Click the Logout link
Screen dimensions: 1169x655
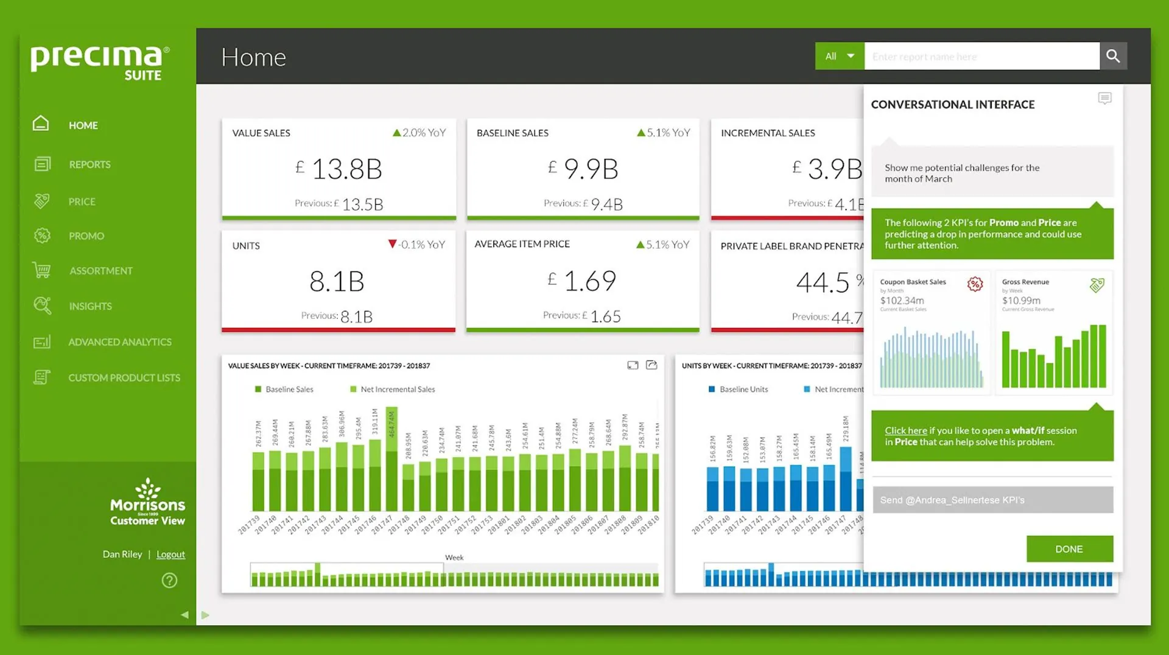170,555
